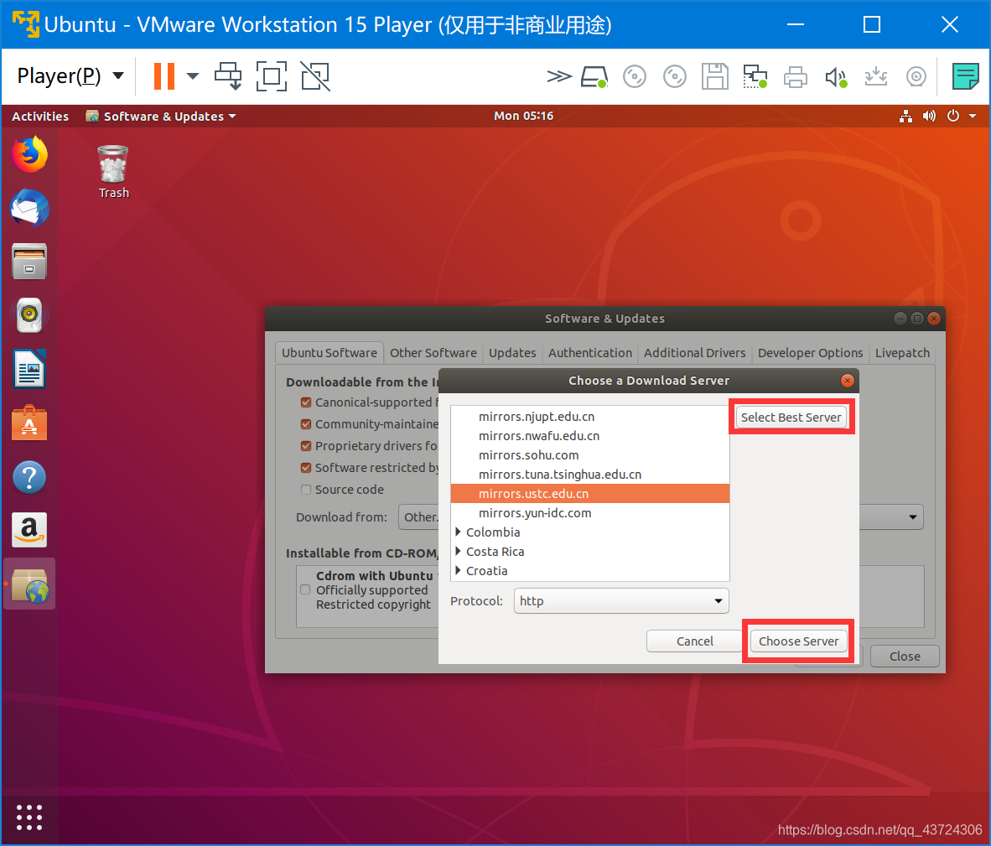Open Ubuntu Software store icon

click(29, 422)
